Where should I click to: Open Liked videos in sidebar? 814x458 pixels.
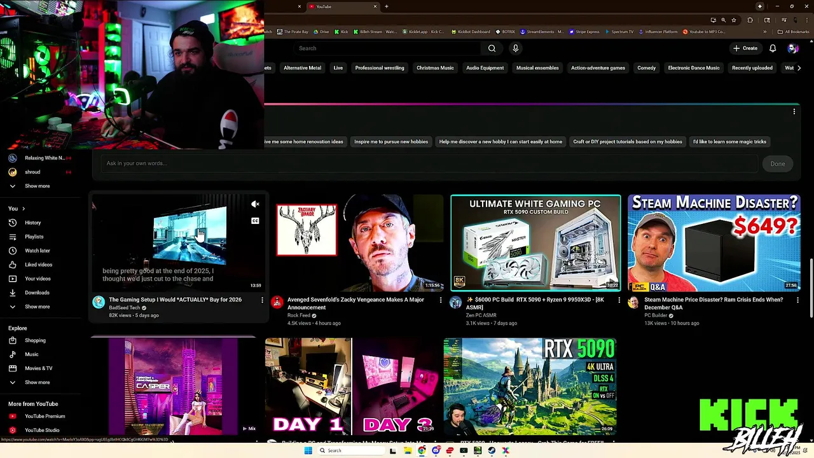click(38, 265)
